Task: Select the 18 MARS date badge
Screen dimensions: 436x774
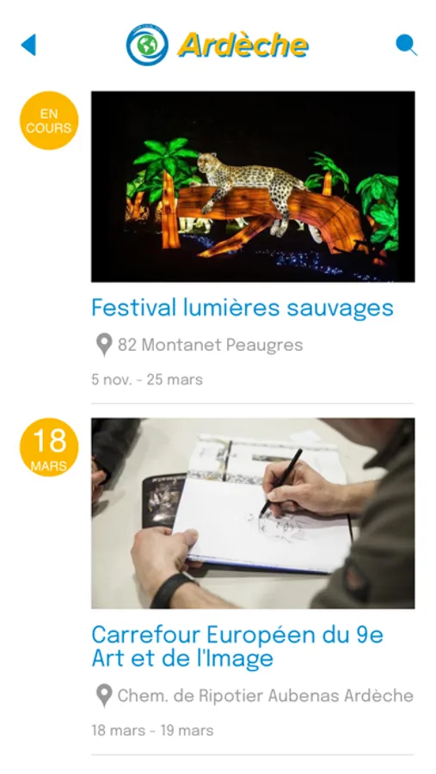Action: pyautogui.click(x=49, y=447)
